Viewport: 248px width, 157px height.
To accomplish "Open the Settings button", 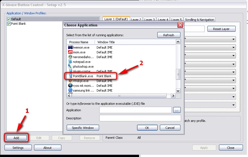I will (x=18, y=148).
